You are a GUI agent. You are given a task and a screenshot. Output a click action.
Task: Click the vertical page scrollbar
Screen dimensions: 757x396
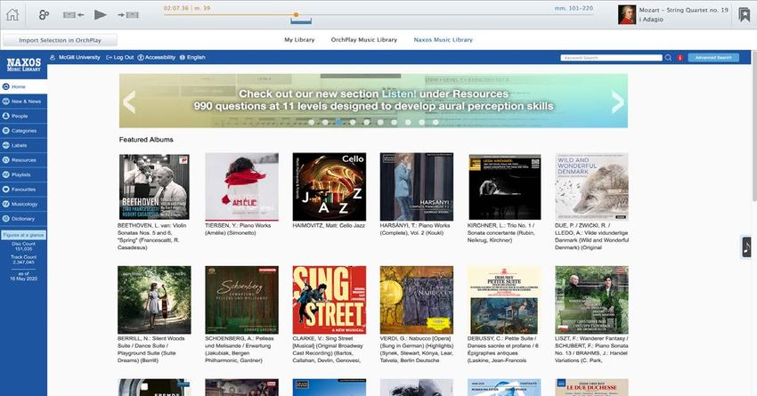(x=754, y=125)
